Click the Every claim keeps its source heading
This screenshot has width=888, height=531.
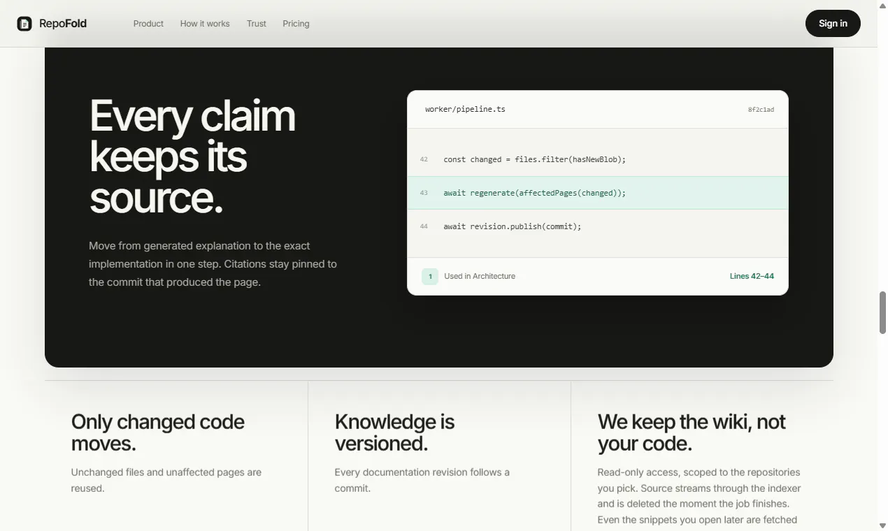(x=192, y=157)
